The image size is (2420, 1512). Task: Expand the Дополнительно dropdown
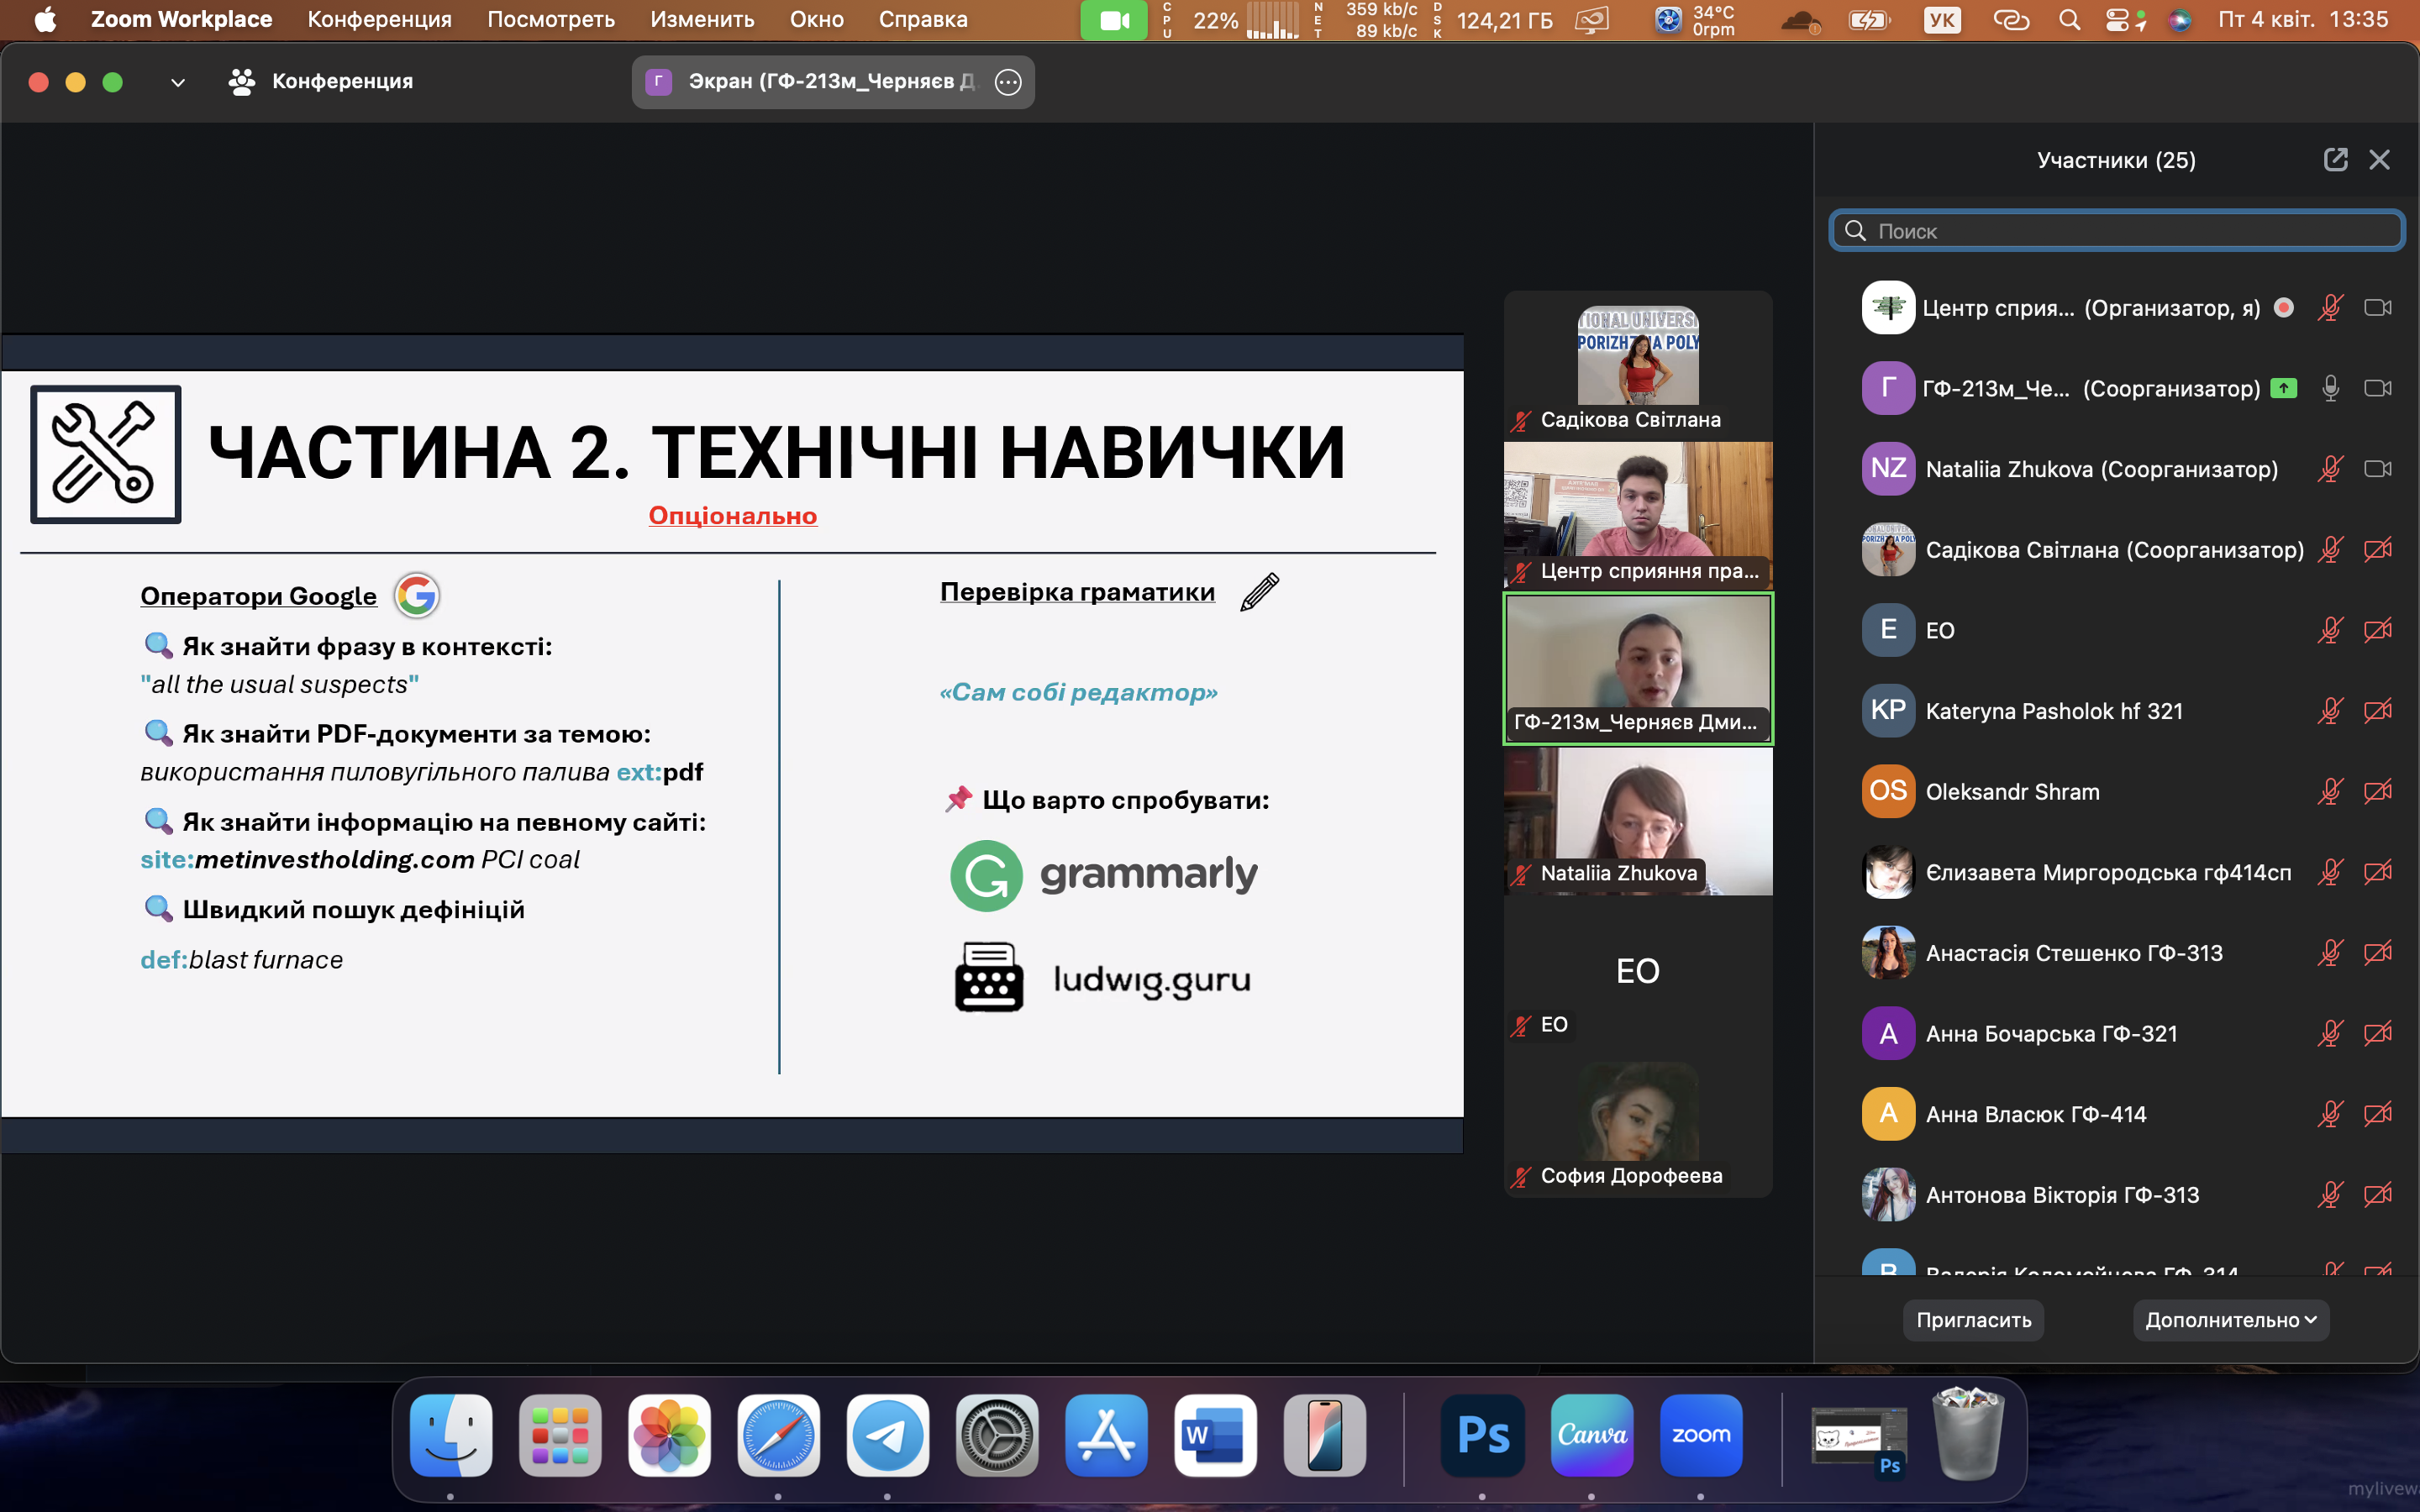[2230, 1320]
